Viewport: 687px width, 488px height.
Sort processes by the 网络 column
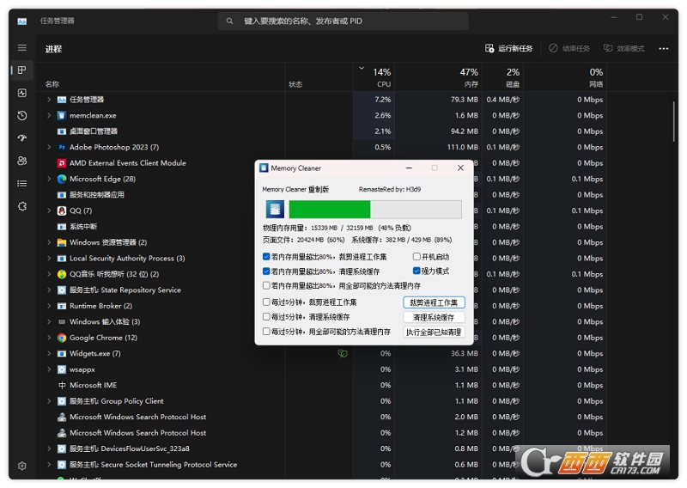click(565, 77)
